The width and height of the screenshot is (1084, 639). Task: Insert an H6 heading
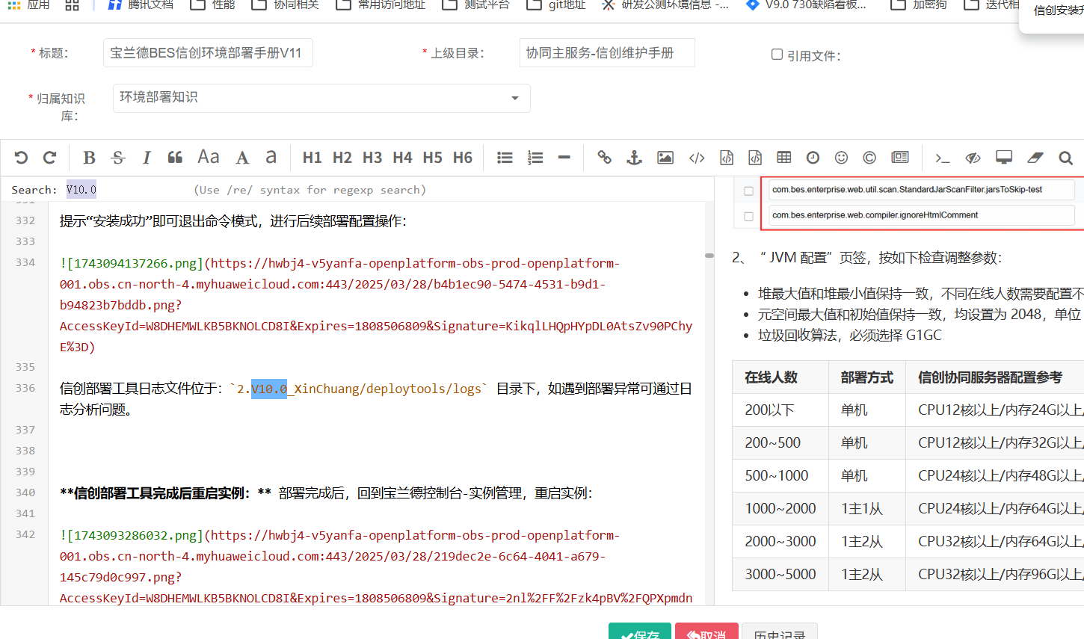tap(463, 158)
